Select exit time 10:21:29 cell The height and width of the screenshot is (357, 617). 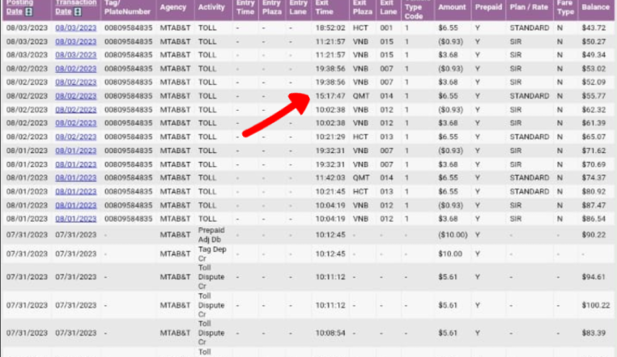tap(330, 137)
